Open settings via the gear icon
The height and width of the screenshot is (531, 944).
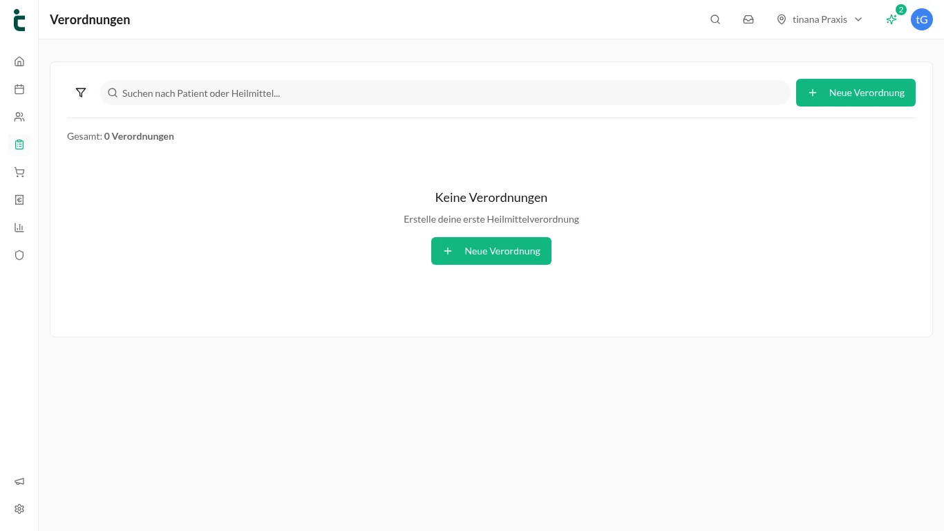tap(19, 509)
